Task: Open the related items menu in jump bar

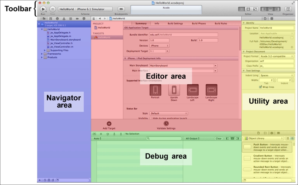Action: pyautogui.click(x=94, y=18)
